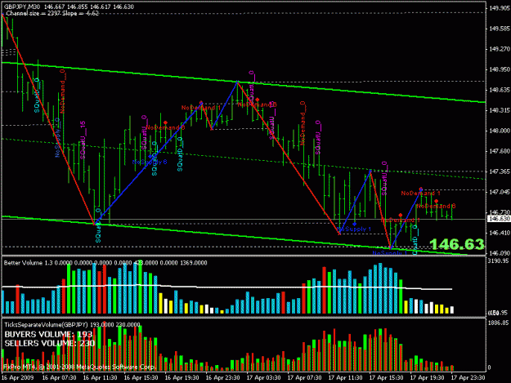
Task: Click the 16 Apr 11:30 time label
Action: pos(100,378)
